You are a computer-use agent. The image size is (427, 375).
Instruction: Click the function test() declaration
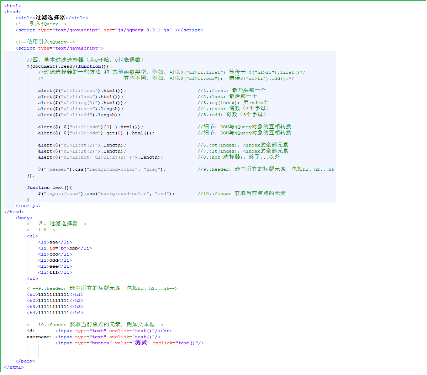coord(49,187)
